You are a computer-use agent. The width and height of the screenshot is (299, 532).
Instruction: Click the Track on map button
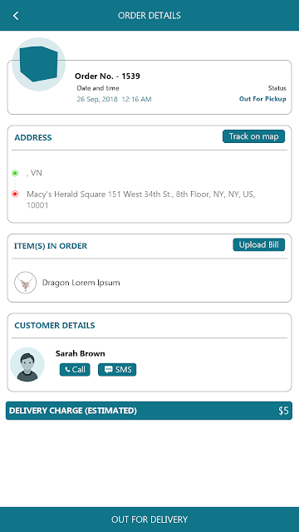pos(253,136)
